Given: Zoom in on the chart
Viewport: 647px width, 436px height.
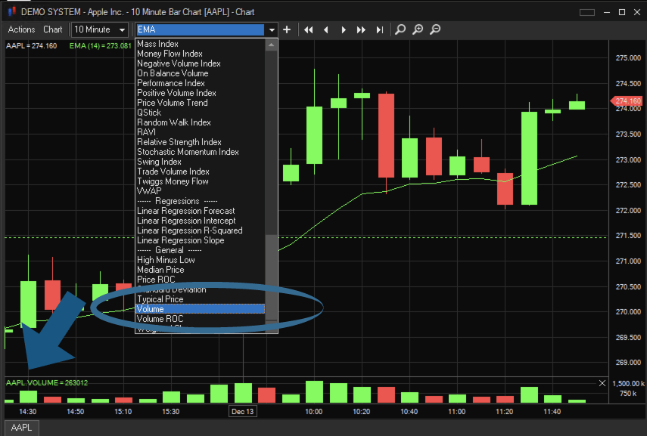Looking at the screenshot, I should [x=418, y=29].
